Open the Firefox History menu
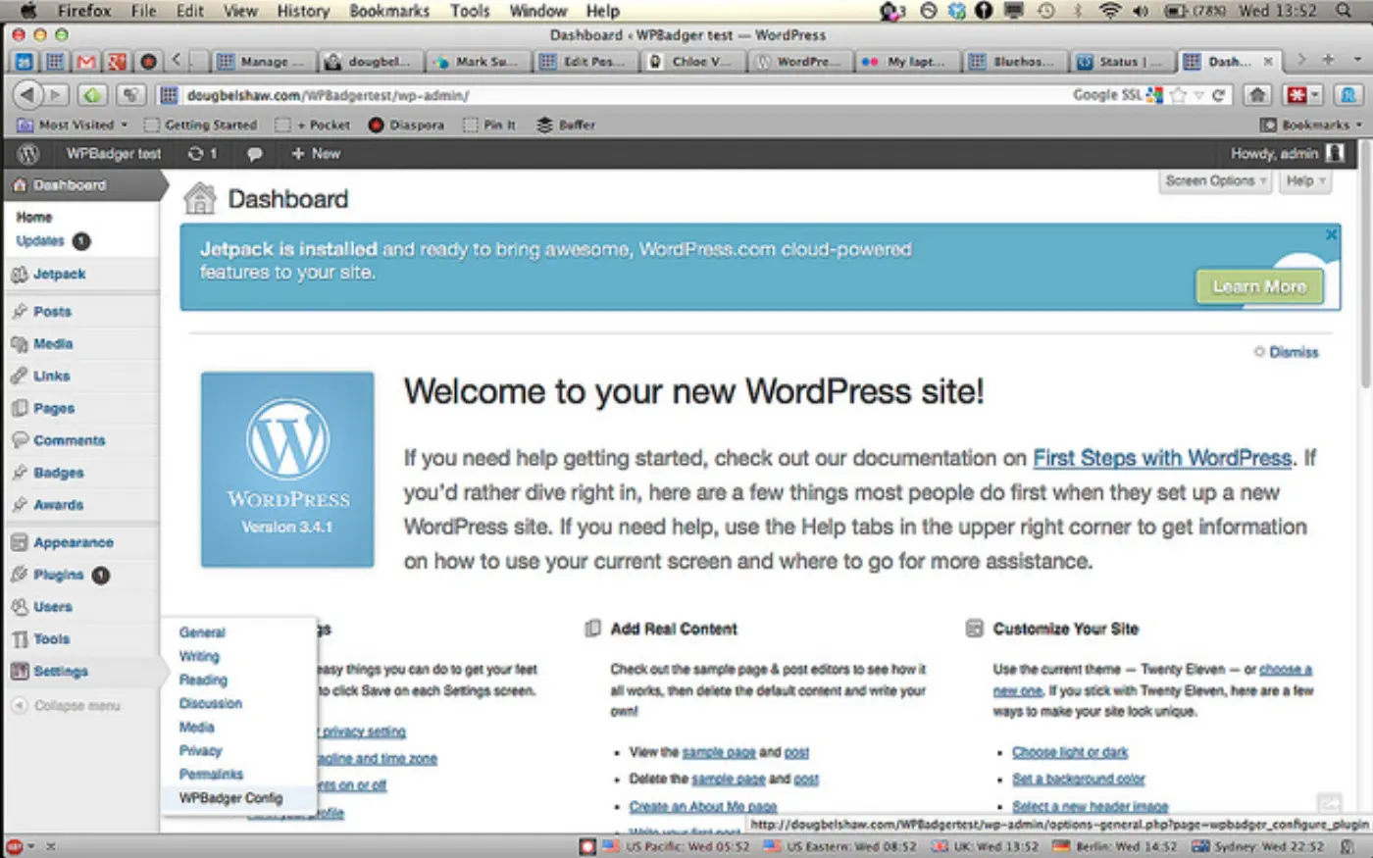The width and height of the screenshot is (1373, 858). (302, 12)
